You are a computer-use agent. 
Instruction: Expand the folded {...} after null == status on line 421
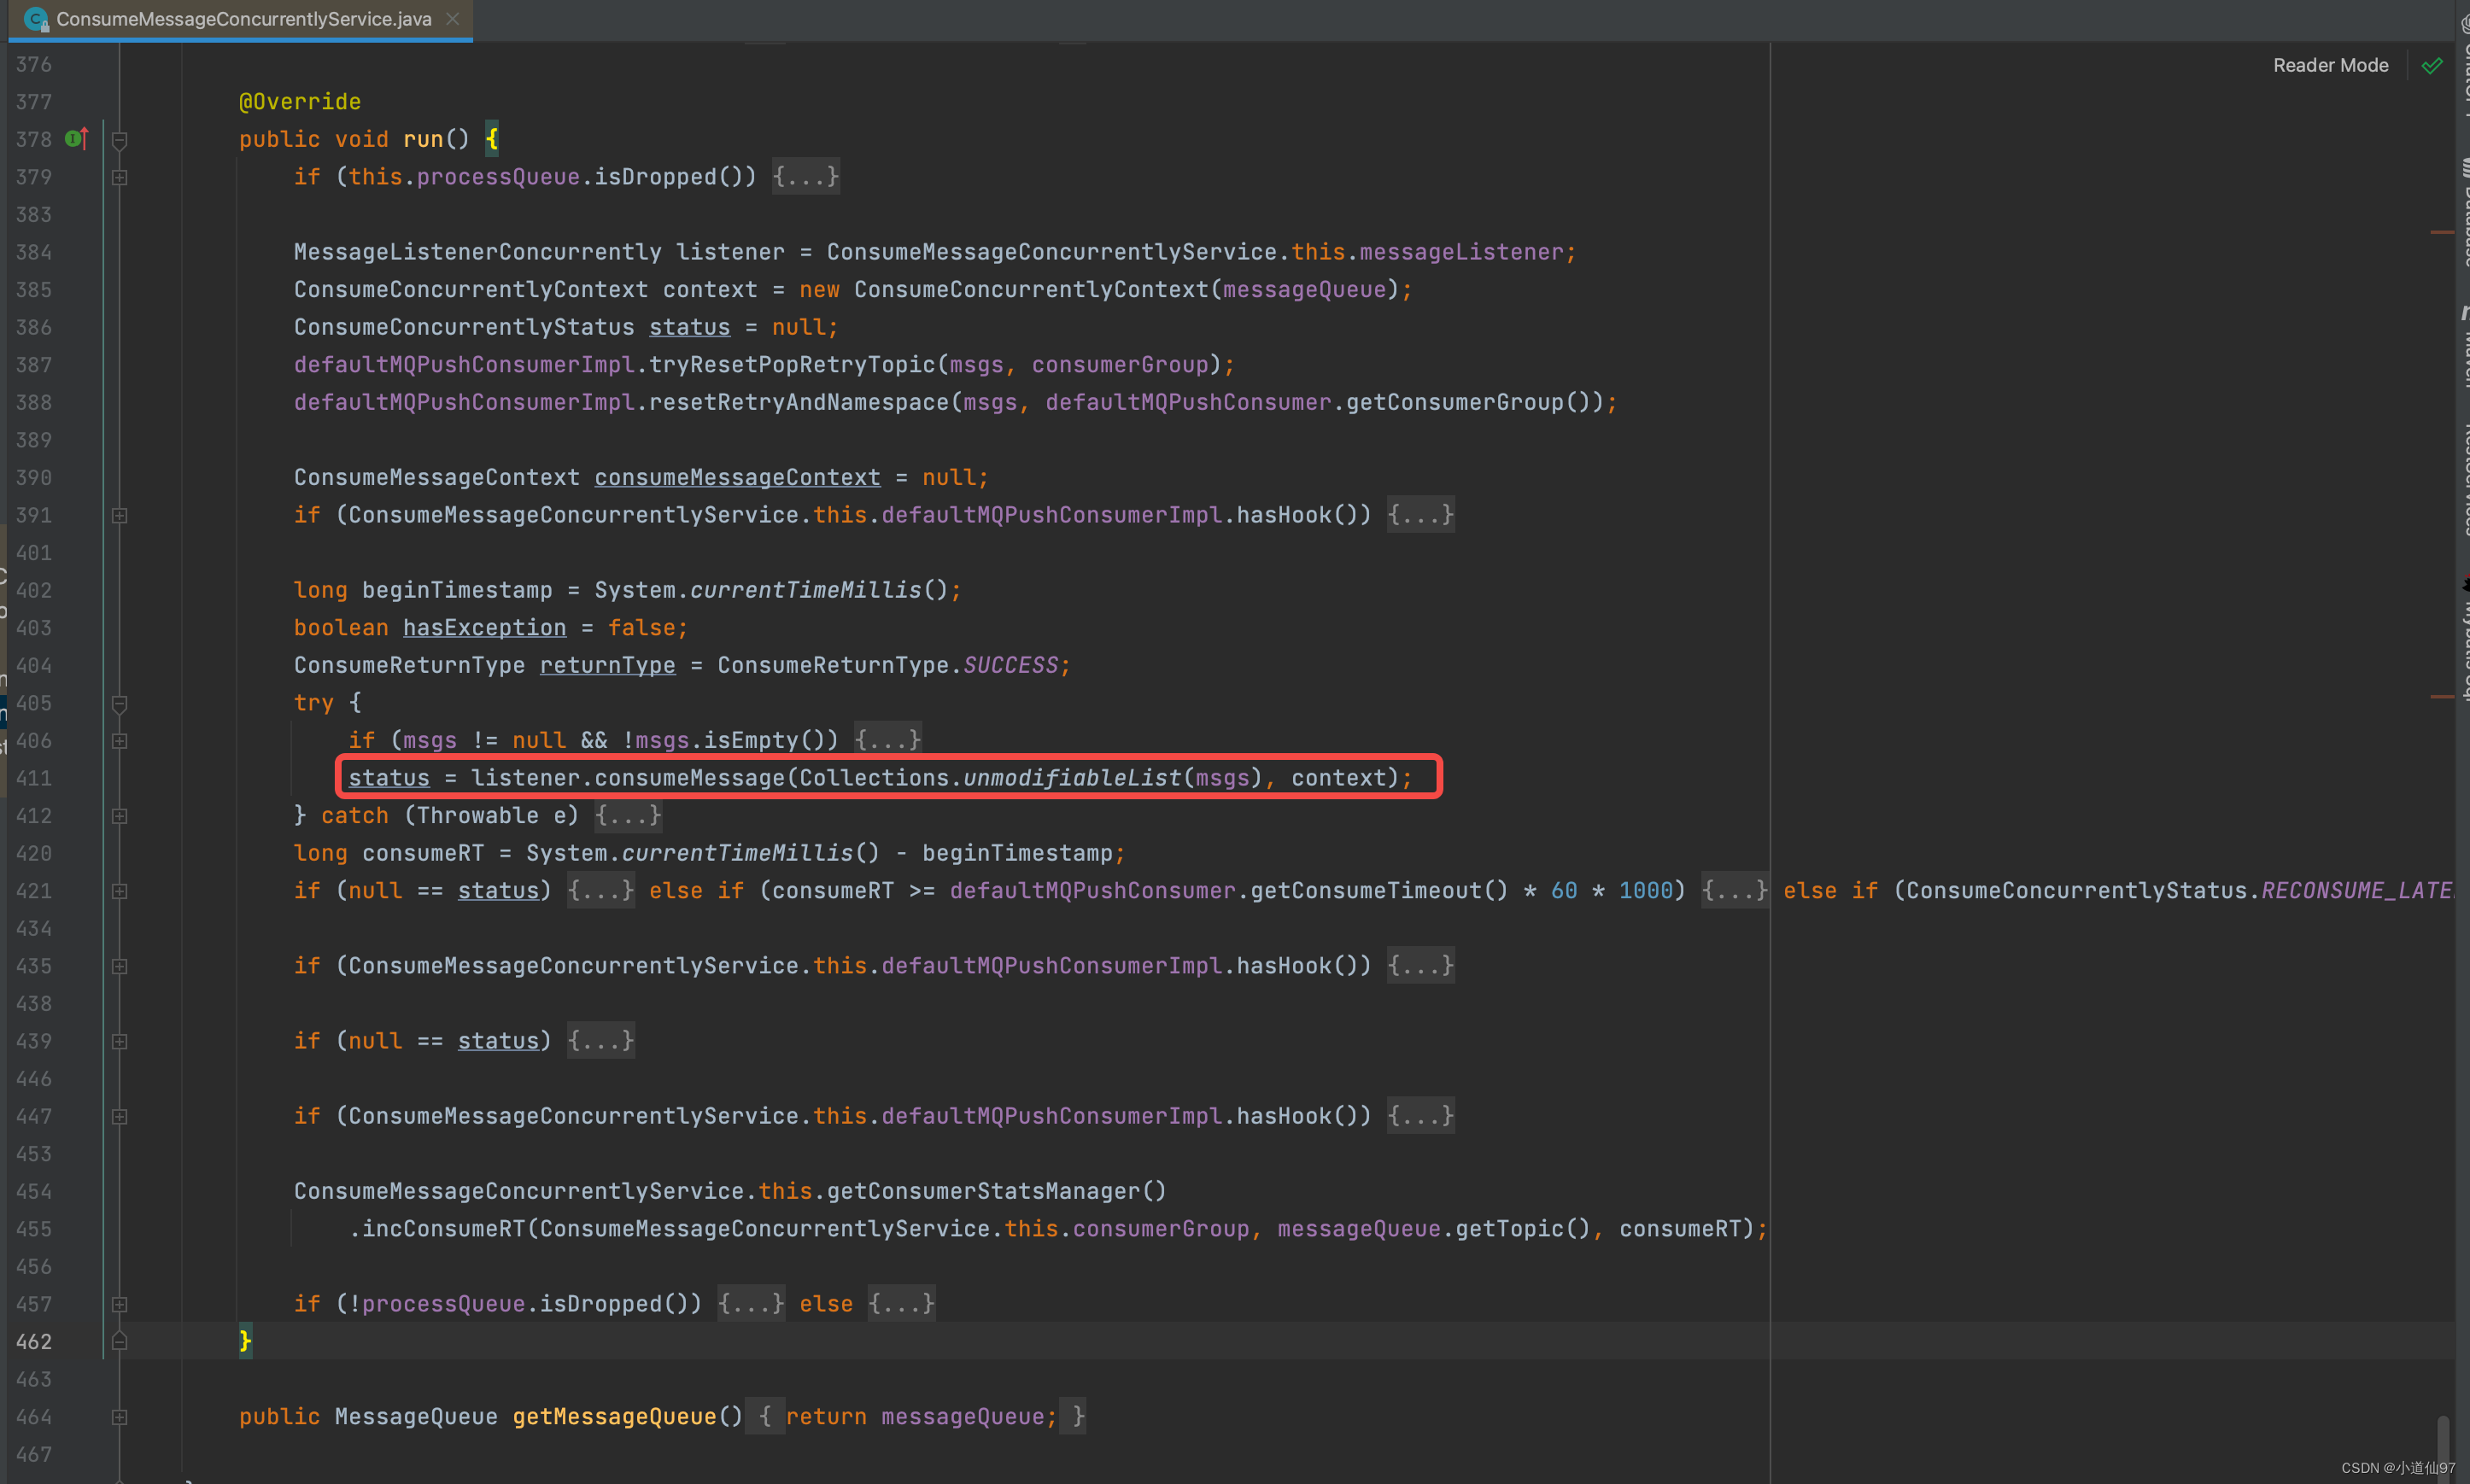tap(600, 890)
